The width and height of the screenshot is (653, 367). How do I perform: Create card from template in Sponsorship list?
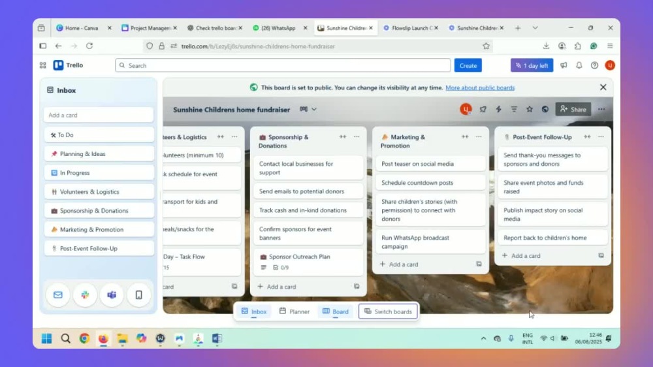pyautogui.click(x=357, y=286)
